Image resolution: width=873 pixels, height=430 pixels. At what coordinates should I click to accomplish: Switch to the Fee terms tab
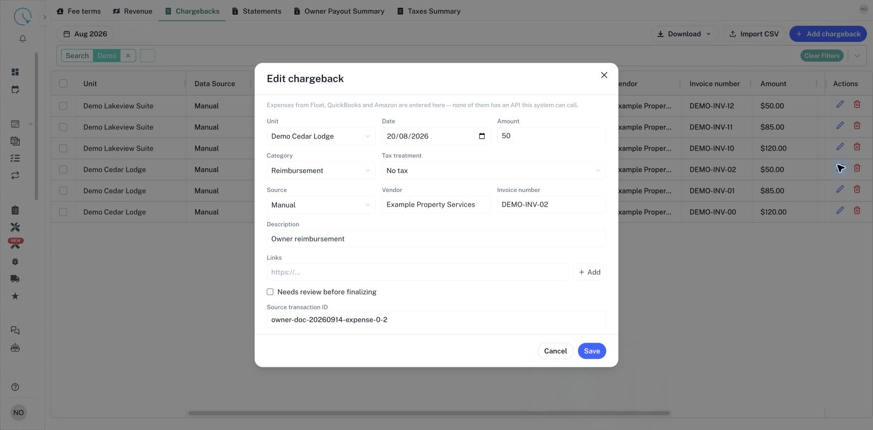pyautogui.click(x=78, y=11)
